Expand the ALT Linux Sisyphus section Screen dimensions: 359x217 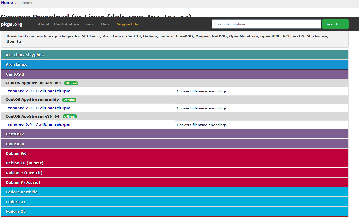(175, 55)
